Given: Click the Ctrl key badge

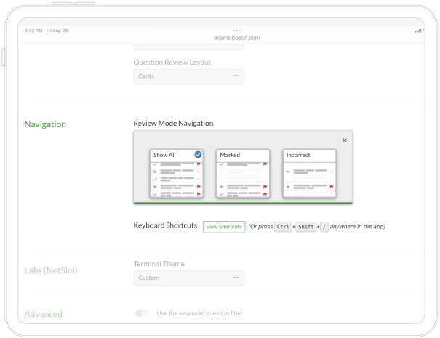Looking at the screenshot, I should pos(284,227).
